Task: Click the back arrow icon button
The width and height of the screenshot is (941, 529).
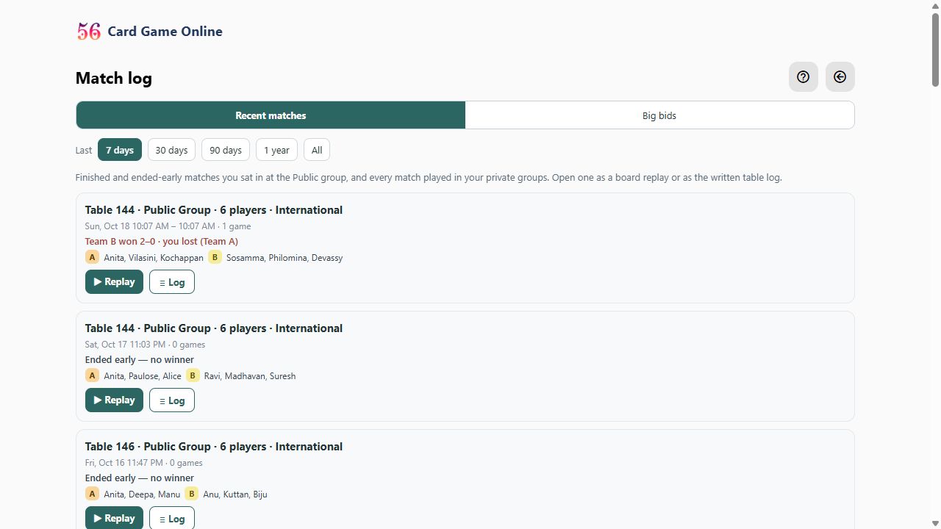Action: click(840, 77)
